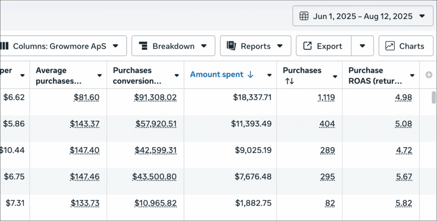Click the Reports pages icon
437x221 pixels.
click(231, 46)
